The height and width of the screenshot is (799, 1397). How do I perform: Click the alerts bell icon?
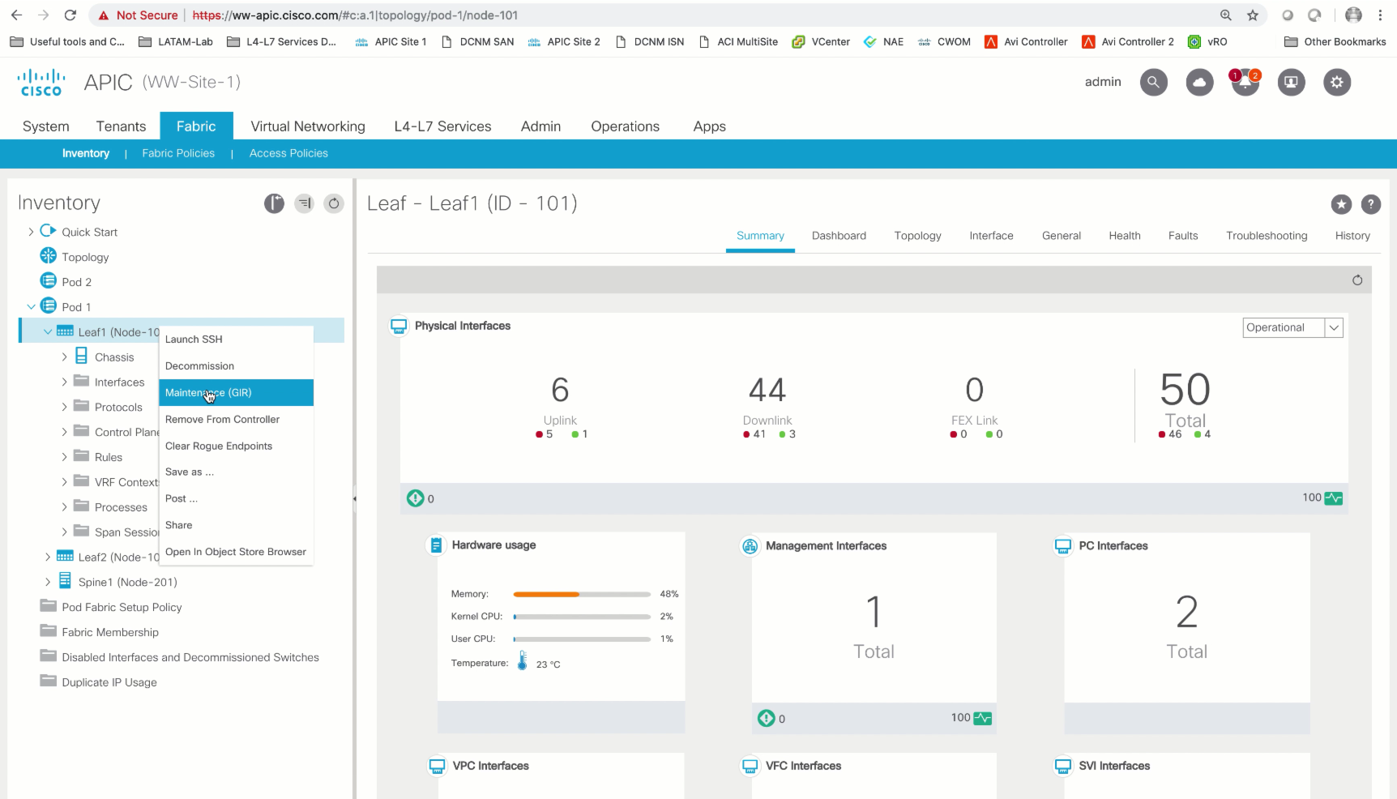pyautogui.click(x=1245, y=84)
